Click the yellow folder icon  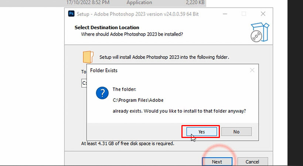[88, 57]
